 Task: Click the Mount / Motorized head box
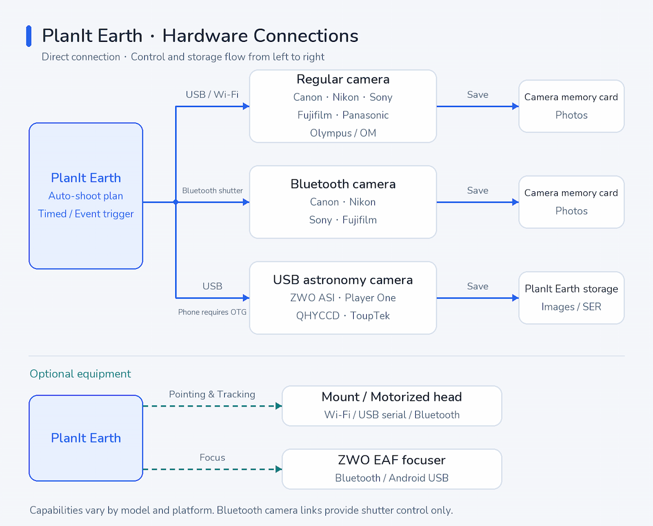point(392,406)
